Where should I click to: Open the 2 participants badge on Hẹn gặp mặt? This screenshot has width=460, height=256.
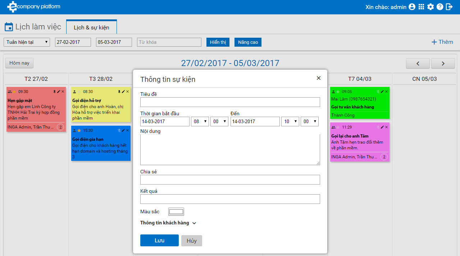(x=60, y=127)
